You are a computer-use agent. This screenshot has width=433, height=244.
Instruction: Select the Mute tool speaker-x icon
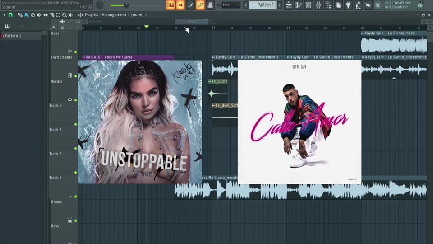pyautogui.click(x=39, y=15)
